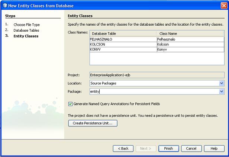Select the KONYV database table cell

click(123, 49)
